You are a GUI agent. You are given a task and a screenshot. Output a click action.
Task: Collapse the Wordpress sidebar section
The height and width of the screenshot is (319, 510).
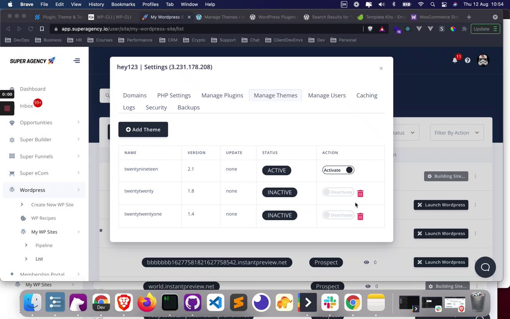78,190
